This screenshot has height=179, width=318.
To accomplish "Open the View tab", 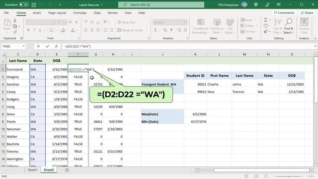I will 128,13.
